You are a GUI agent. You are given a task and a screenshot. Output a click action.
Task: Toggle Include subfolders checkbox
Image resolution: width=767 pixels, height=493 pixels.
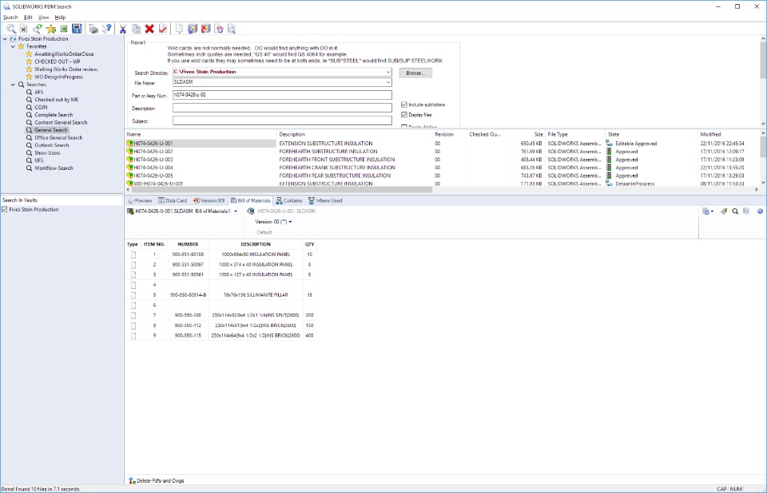point(404,105)
